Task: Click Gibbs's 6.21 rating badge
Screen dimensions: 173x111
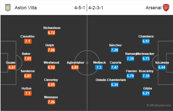Action: [146, 93]
